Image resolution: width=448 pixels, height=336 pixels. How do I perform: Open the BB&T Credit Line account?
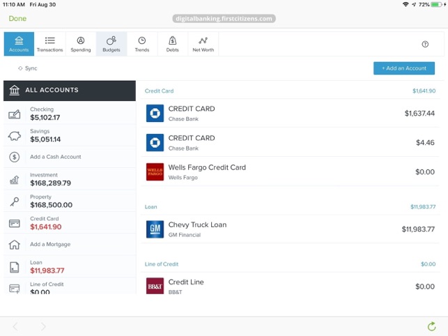[x=291, y=284]
